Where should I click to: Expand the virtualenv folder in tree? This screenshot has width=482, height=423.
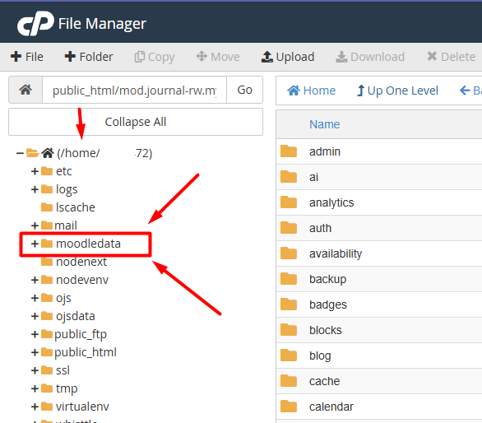pos(35,407)
